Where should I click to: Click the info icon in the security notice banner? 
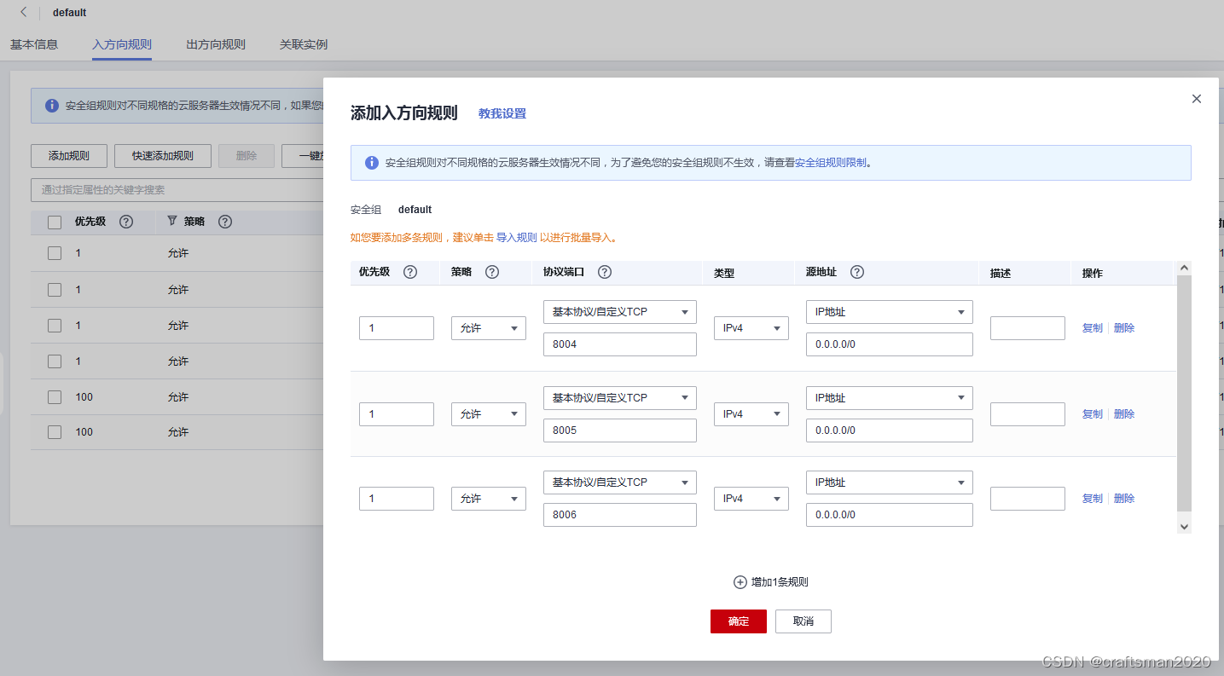(371, 162)
